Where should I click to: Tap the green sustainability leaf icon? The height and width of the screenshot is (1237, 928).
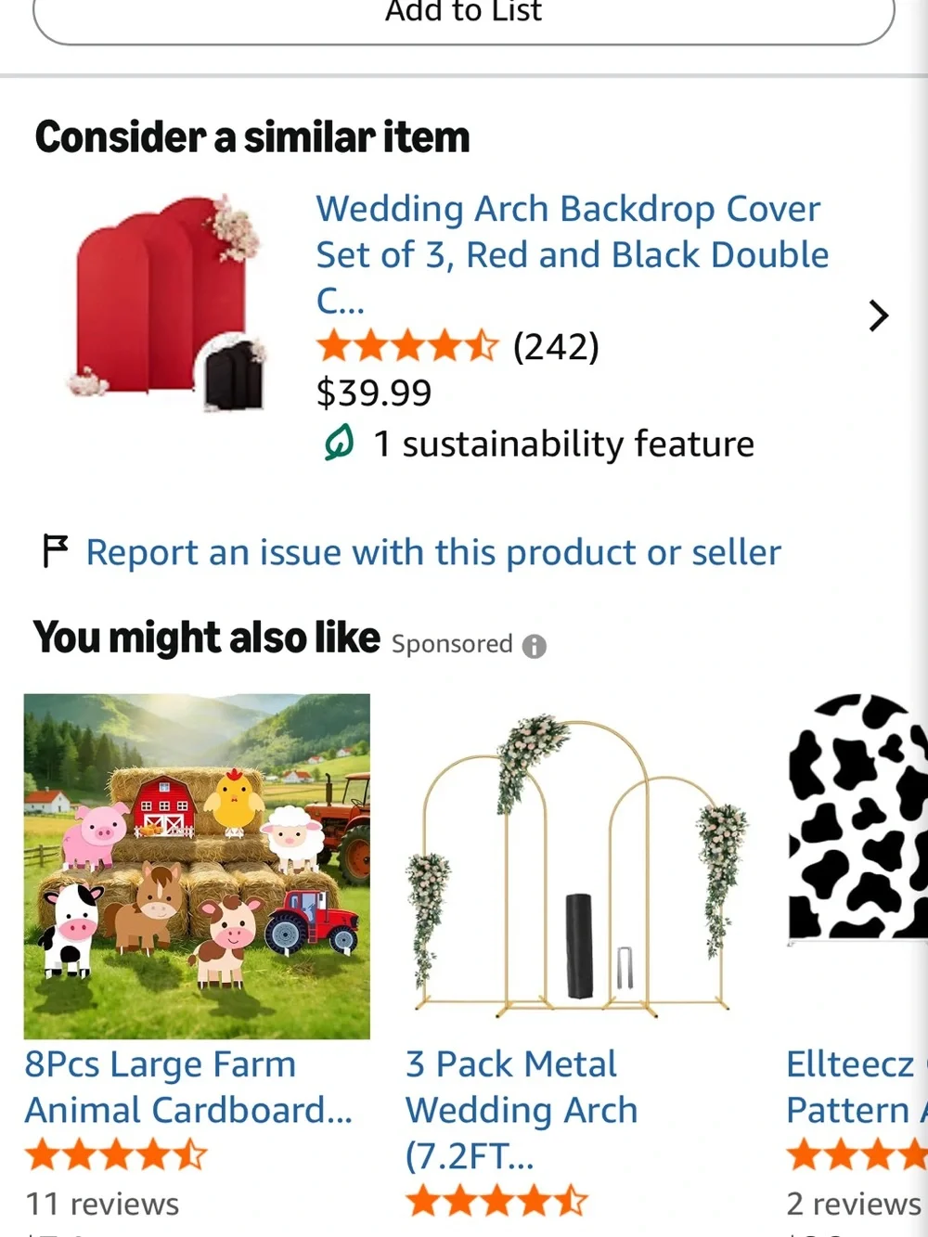tap(339, 443)
